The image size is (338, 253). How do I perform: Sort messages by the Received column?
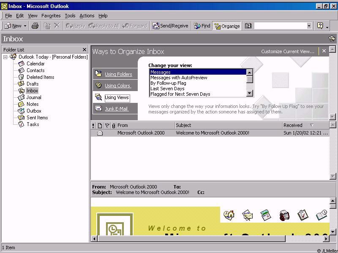(x=296, y=125)
